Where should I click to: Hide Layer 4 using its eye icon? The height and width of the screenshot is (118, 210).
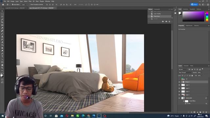click(x=179, y=85)
